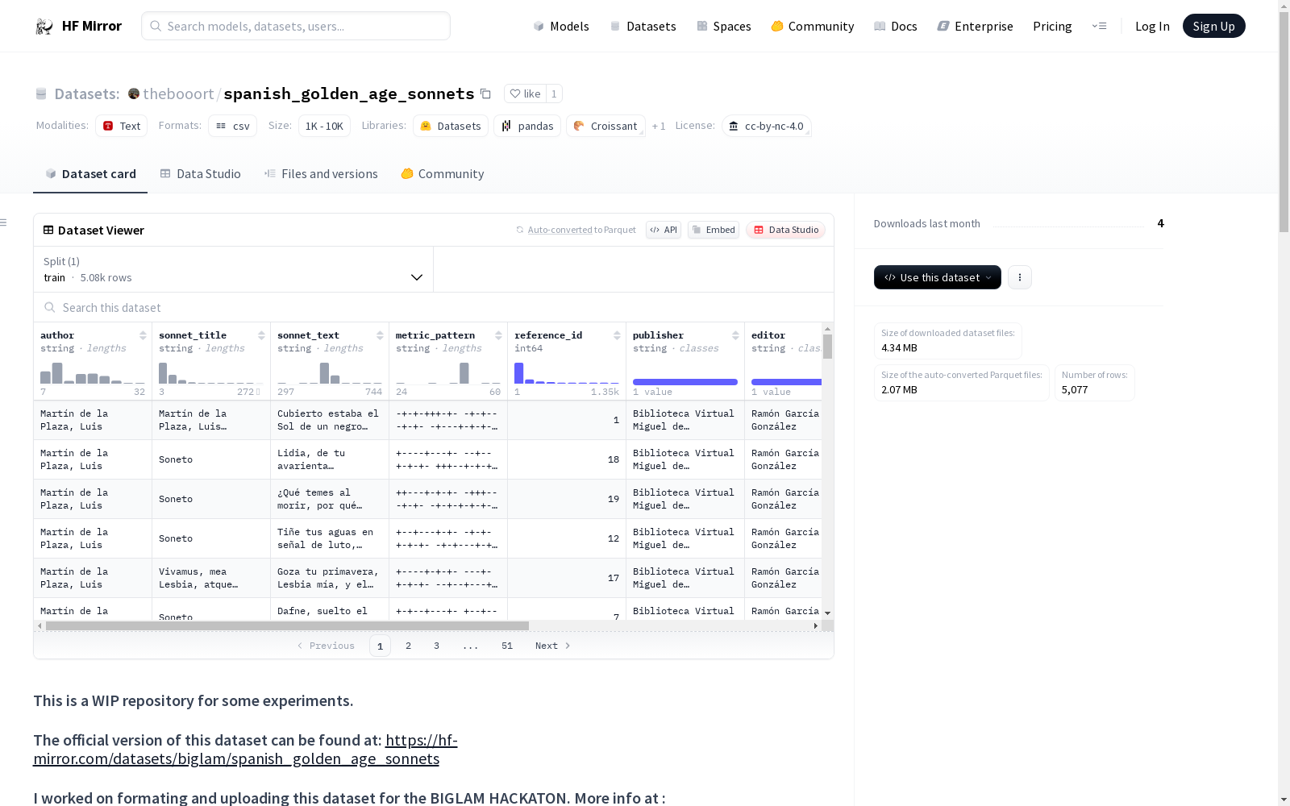Open Data Studio from the viewer header
Viewport: 1290px width, 806px height.
point(786,230)
